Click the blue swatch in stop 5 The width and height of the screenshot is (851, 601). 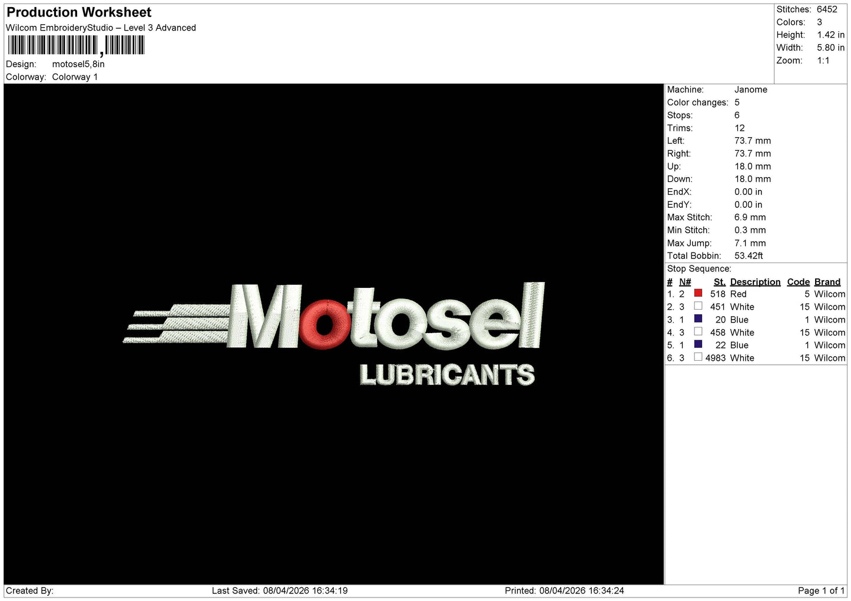pos(698,344)
